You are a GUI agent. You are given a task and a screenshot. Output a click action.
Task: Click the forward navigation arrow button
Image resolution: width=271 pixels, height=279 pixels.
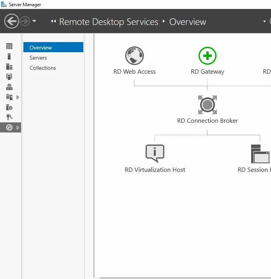(25, 21)
